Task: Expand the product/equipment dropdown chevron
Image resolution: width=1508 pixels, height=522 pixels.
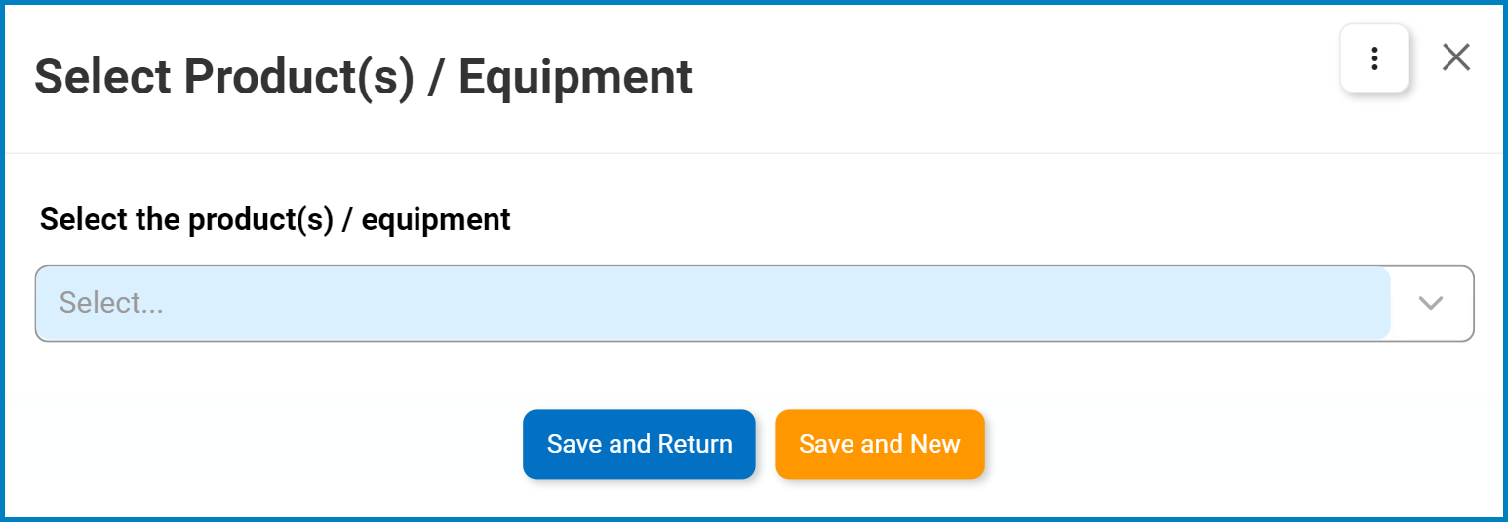Action: click(1431, 303)
